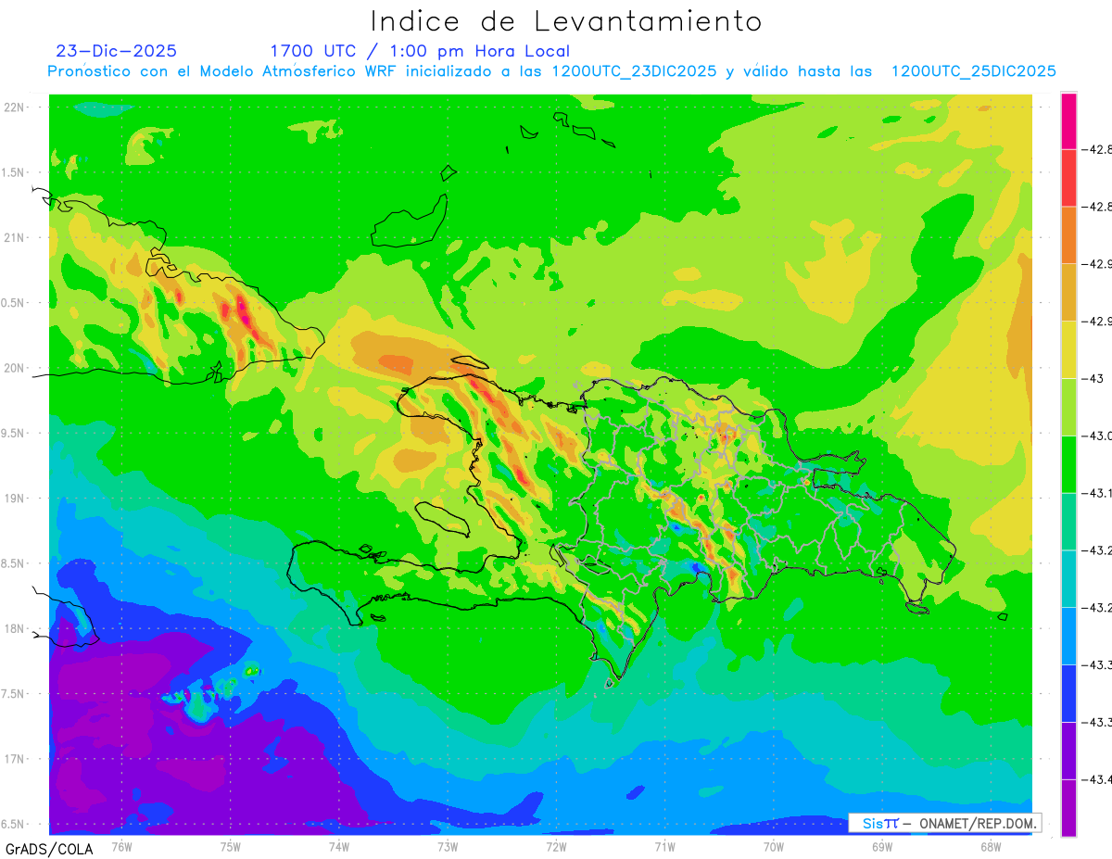
Task: Click the 'GrADS/COLA' credit text
Action: click(x=49, y=849)
